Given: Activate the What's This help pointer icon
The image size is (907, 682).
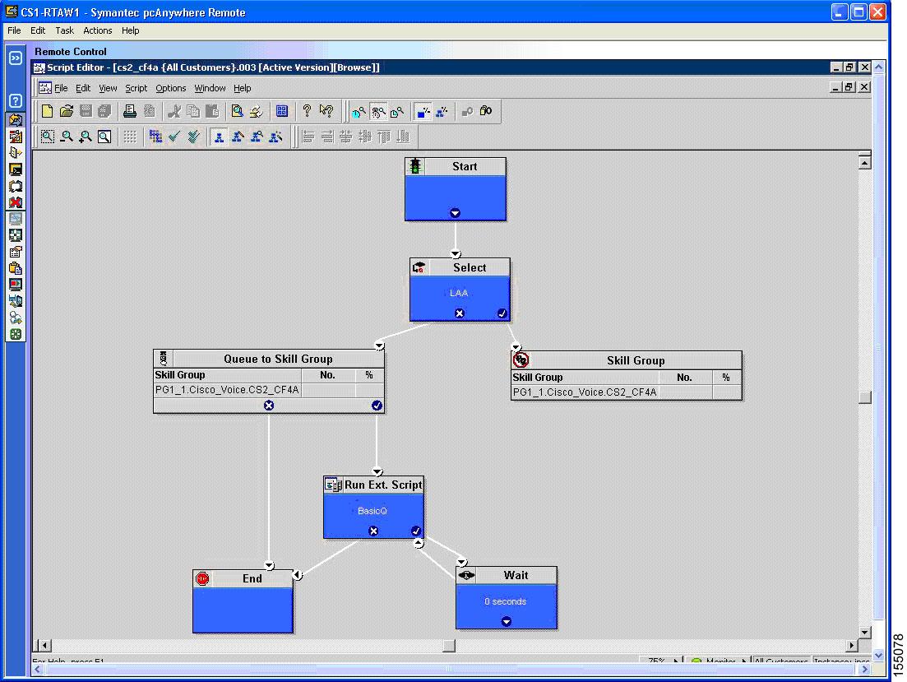Looking at the screenshot, I should point(326,111).
